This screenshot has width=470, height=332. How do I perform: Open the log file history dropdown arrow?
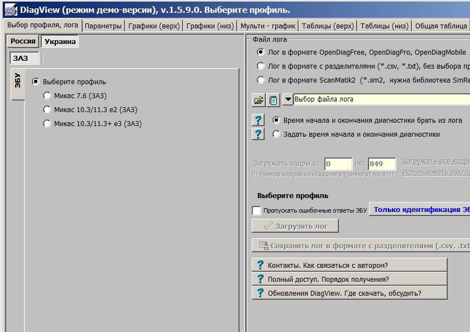coord(288,99)
